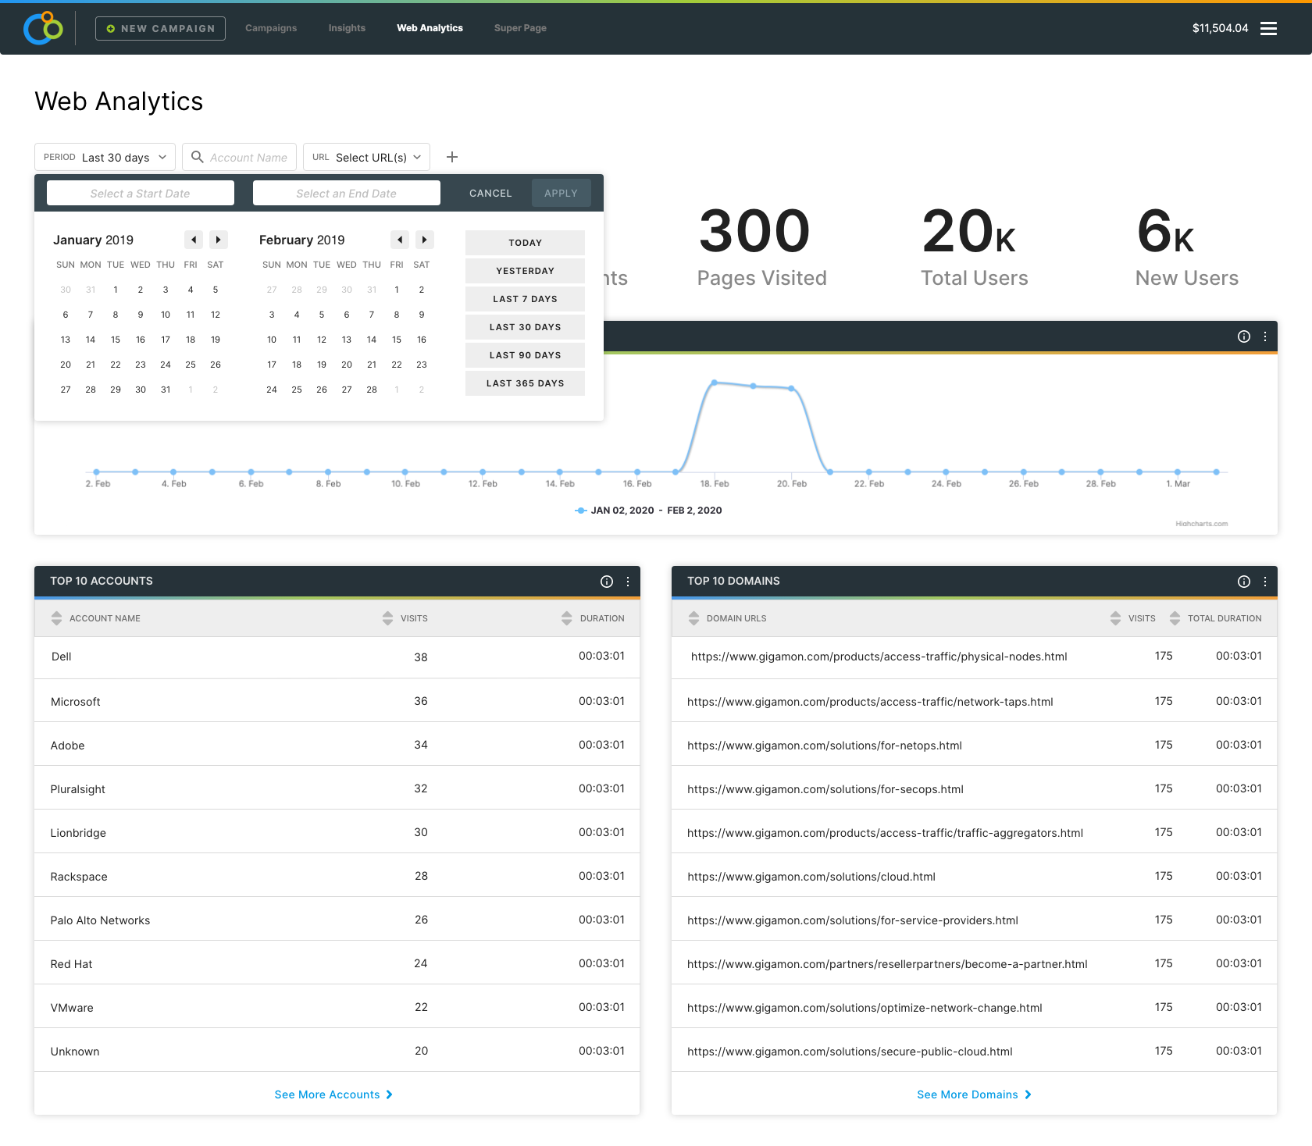The width and height of the screenshot is (1312, 1146).
Task: Sort domains table by Visits
Action: coord(1115,618)
